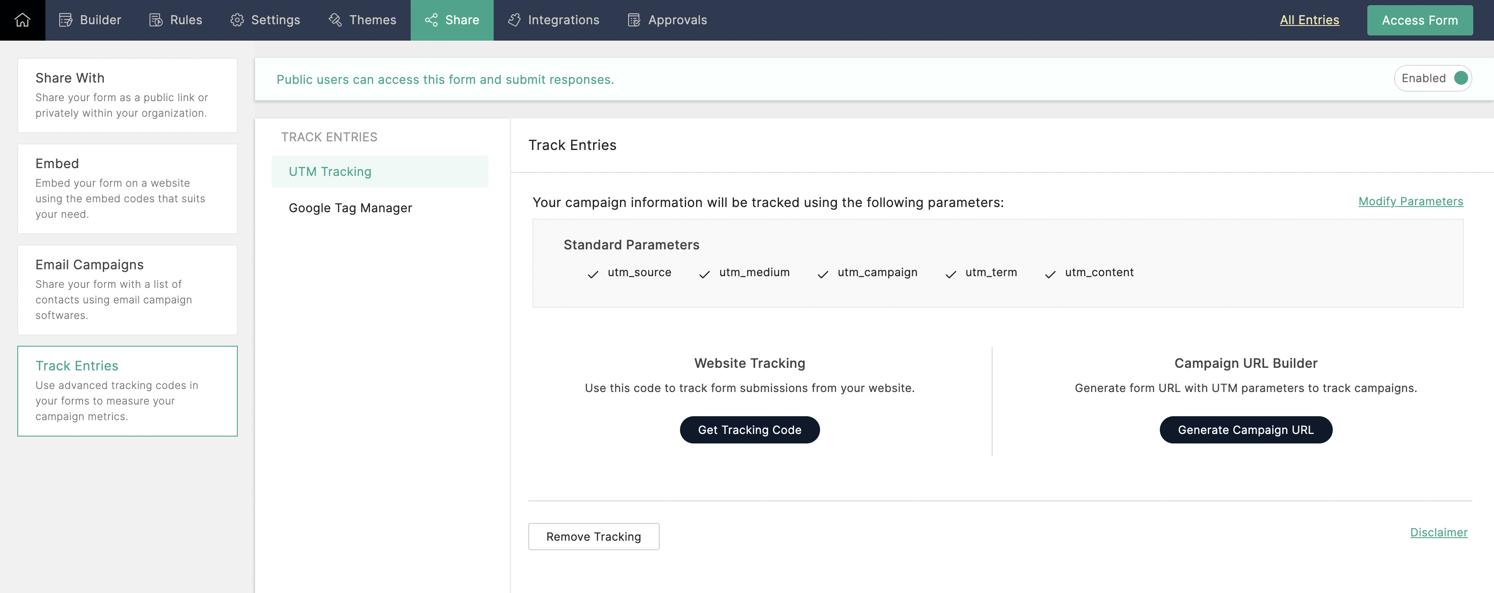Image resolution: width=1494 pixels, height=593 pixels.
Task: Click the Share nodes icon
Action: tap(431, 20)
